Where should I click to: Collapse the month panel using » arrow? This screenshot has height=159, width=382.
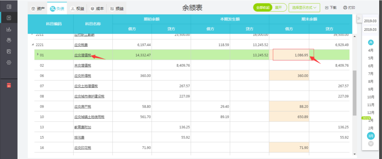coord(358,19)
